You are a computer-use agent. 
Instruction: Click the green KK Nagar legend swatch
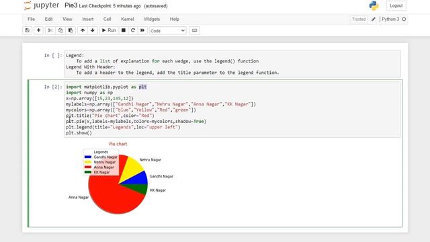[88, 172]
